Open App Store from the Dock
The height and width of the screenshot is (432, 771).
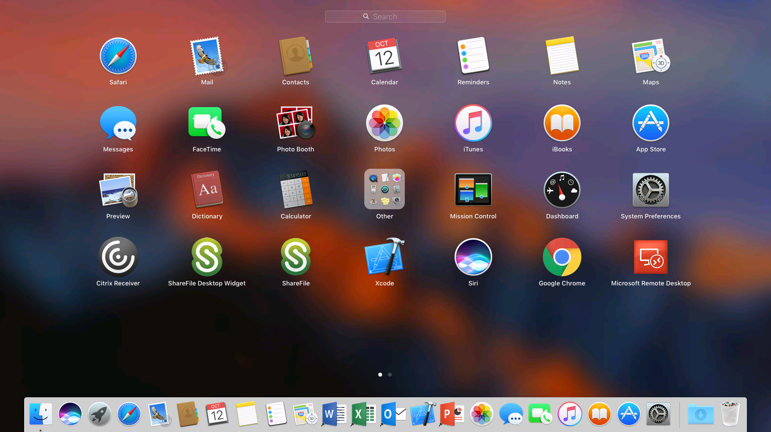[x=629, y=414]
